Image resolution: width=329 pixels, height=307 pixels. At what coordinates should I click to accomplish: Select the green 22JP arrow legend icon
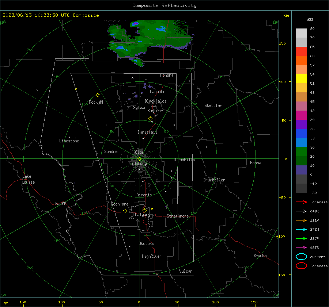click(x=301, y=238)
